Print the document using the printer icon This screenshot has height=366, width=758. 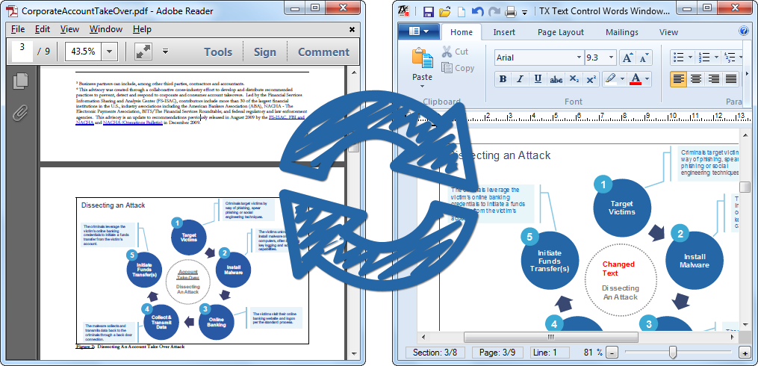(x=511, y=12)
